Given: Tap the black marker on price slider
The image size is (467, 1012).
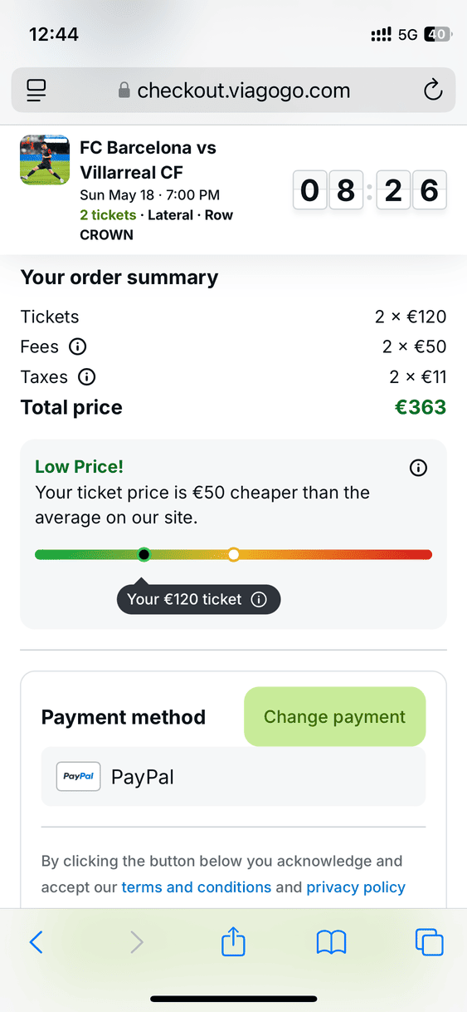Looking at the screenshot, I should pyautogui.click(x=144, y=554).
